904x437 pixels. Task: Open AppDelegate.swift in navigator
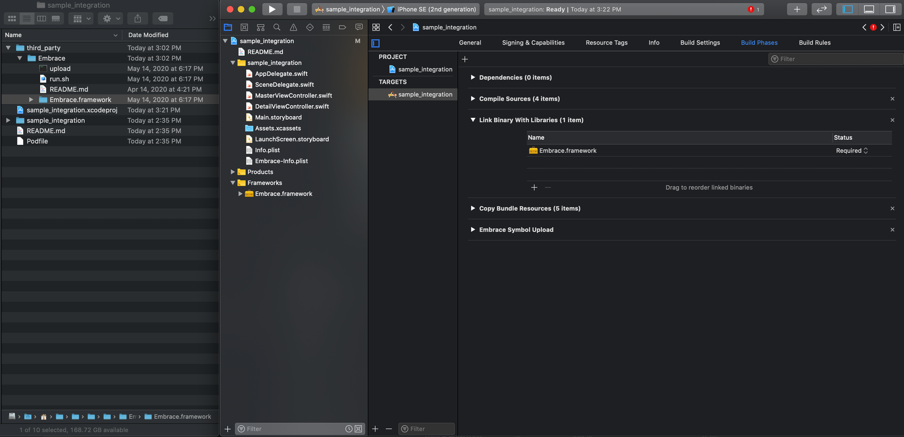pos(281,74)
